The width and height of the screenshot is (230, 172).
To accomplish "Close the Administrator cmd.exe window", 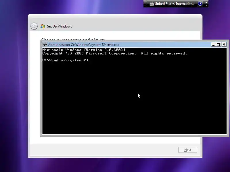I will tap(224, 45).
